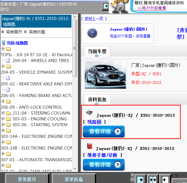
Task: Expand the 303-06 STARTING SYSTEM node
Action: pos(3,124)
